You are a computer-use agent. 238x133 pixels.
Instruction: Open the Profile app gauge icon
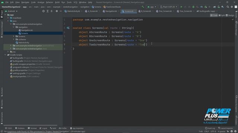pyautogui.click(x=202, y=7)
